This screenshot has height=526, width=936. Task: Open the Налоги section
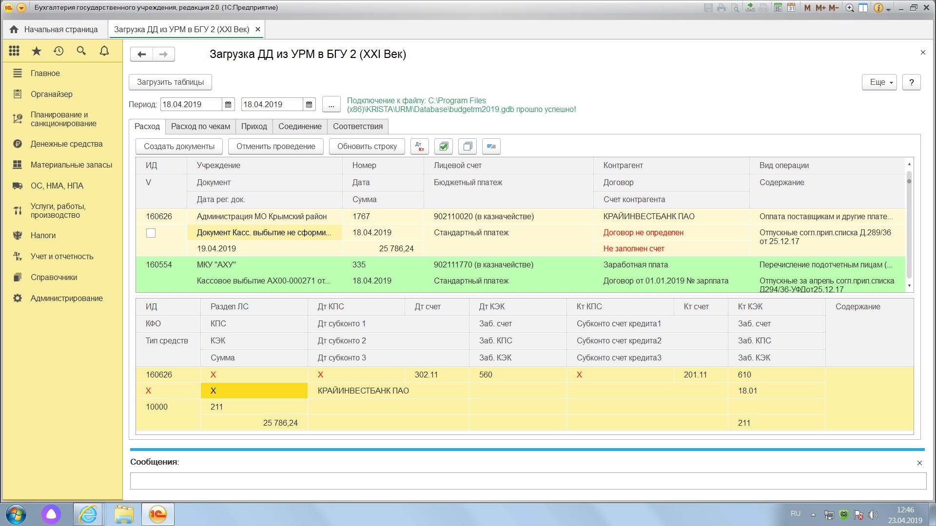pos(62,235)
